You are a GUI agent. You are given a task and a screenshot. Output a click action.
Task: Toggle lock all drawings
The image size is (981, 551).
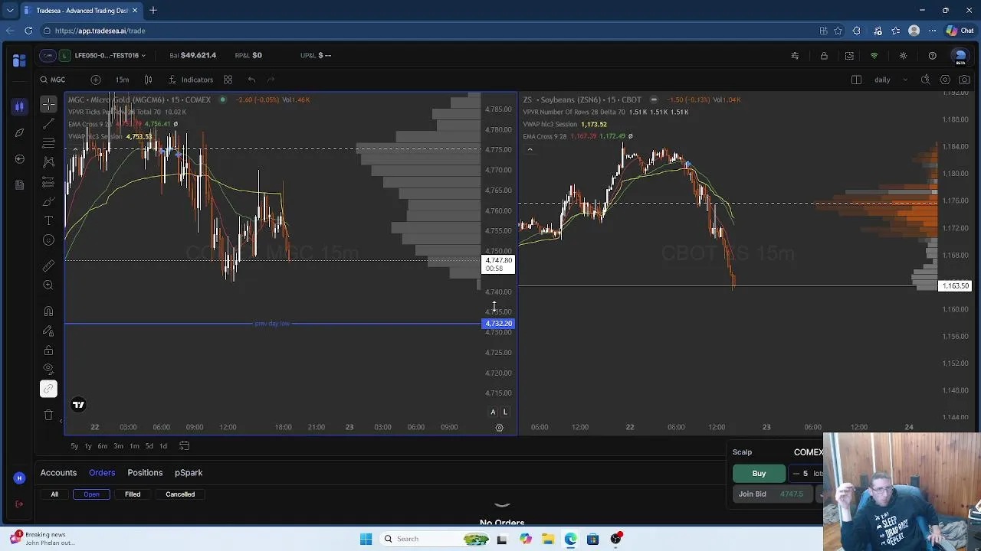click(48, 350)
